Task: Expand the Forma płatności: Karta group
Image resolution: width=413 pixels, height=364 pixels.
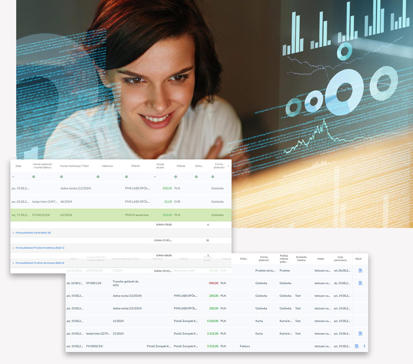Action: (x=33, y=233)
